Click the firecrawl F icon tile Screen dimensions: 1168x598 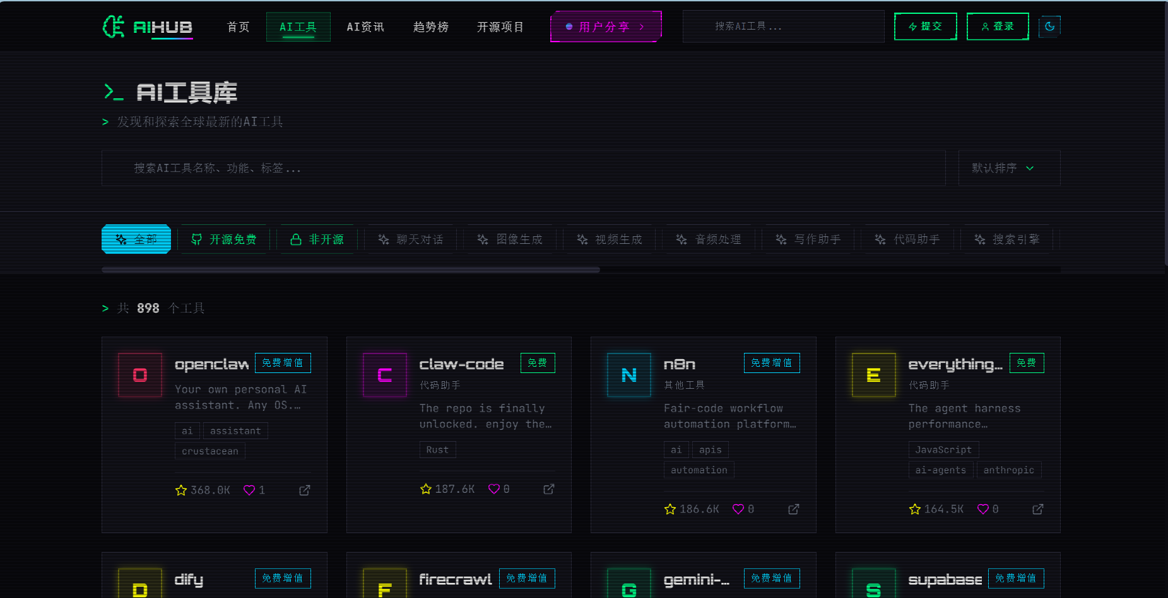point(385,584)
